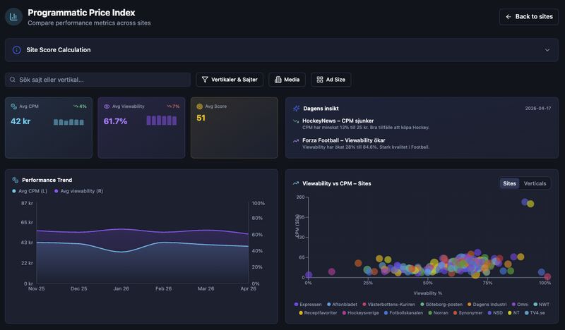The width and height of the screenshot is (565, 330).
Task: Toggle the Avg viewability (R) legend series
Action: point(78,191)
